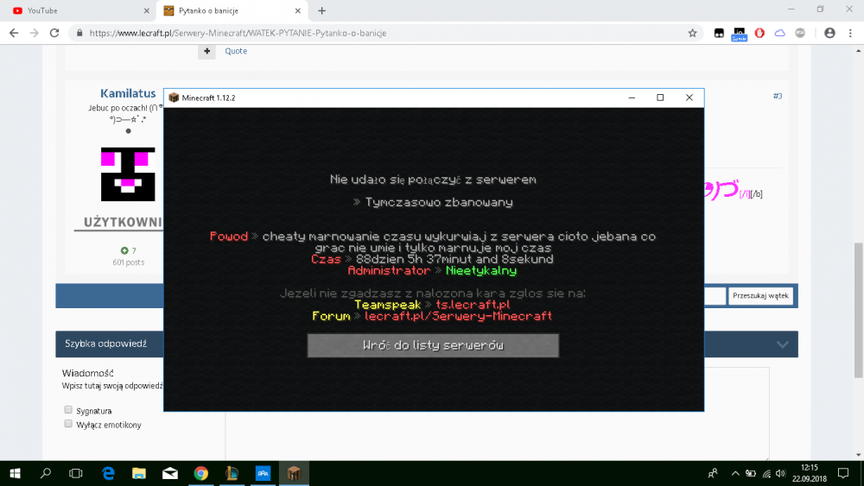Image resolution: width=864 pixels, height=486 pixels.
Task: Open Task View on the taskbar
Action: [x=75, y=473]
